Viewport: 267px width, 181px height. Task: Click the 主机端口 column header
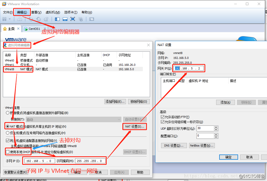[169, 81]
